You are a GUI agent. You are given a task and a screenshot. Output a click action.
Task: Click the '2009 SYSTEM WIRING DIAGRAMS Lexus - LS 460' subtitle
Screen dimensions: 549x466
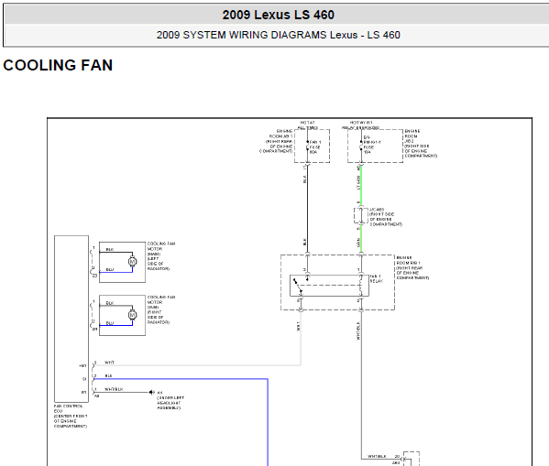pos(278,35)
